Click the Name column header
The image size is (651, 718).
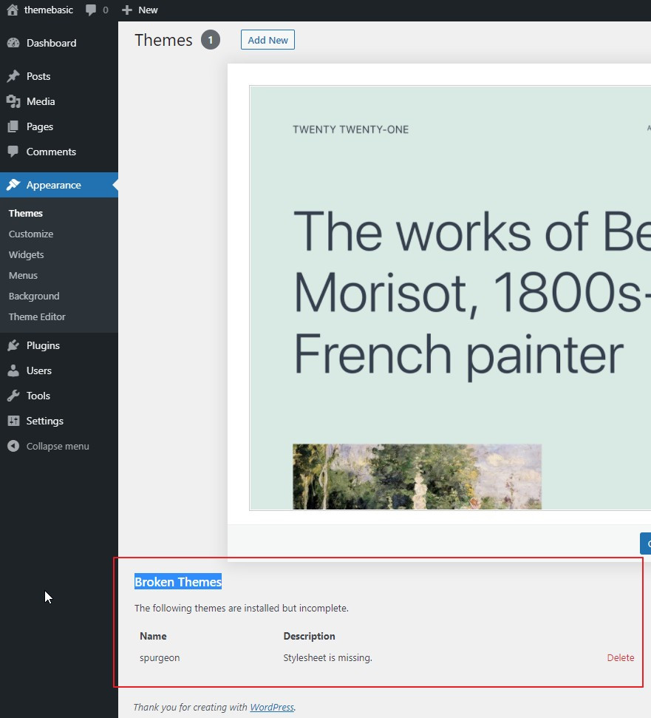pos(153,636)
